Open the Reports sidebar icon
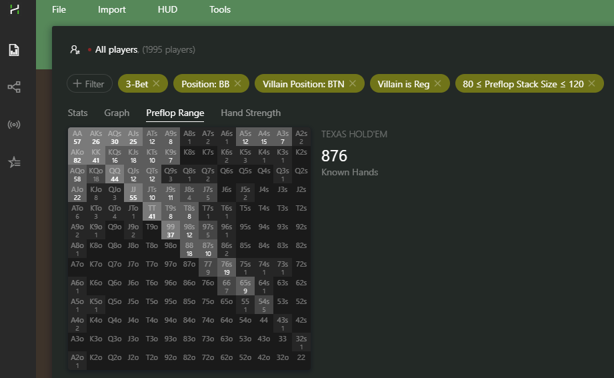Viewport: 614px width, 378px height. coord(13,50)
